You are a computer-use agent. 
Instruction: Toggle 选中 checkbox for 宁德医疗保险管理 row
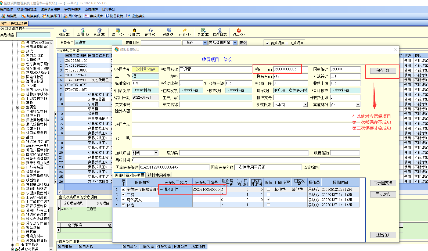[x=123, y=189]
